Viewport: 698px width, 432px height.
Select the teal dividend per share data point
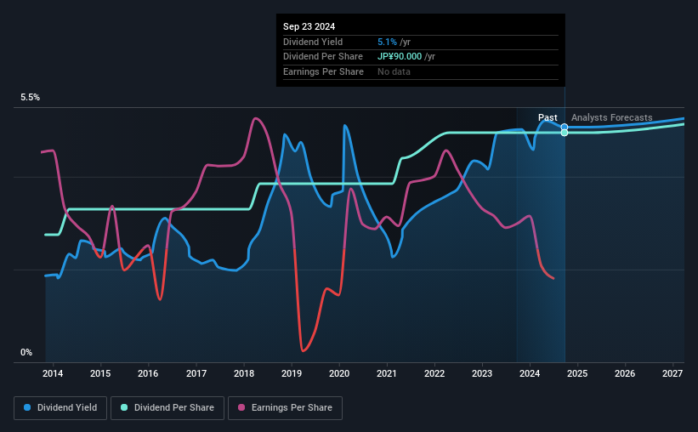click(565, 133)
